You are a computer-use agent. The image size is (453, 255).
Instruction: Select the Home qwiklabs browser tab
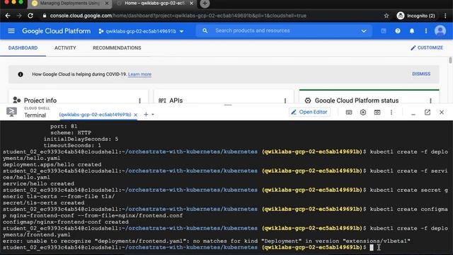pos(155,4)
